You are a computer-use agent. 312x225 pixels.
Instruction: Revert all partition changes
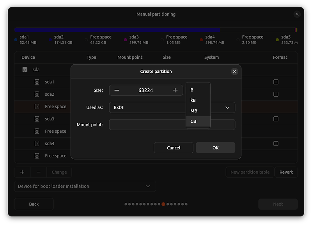(286, 172)
